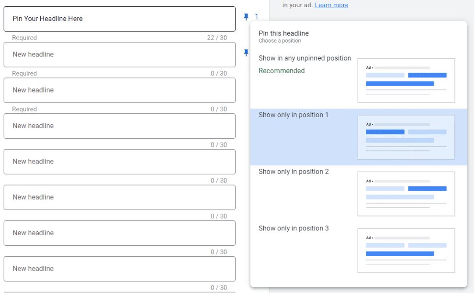Click the pin icon beside the first headline
This screenshot has height=293, width=475.
(246, 17)
